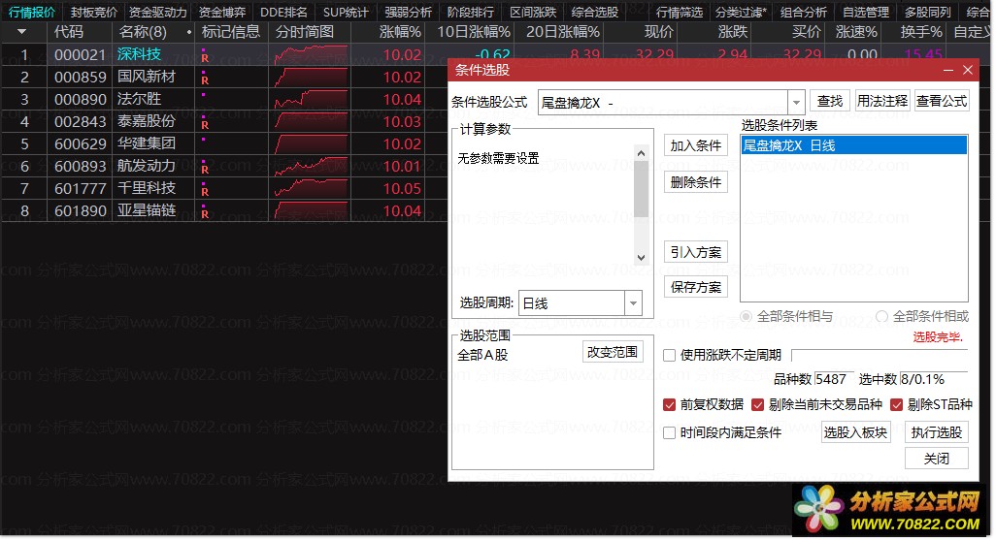The image size is (996, 540).
Task: Open the table header dropdown triangle
Action: tap(22, 32)
